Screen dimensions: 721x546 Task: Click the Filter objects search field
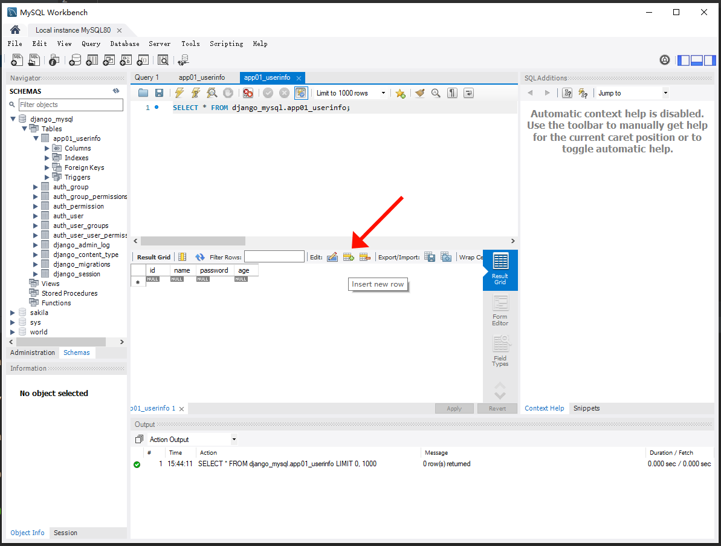[71, 105]
